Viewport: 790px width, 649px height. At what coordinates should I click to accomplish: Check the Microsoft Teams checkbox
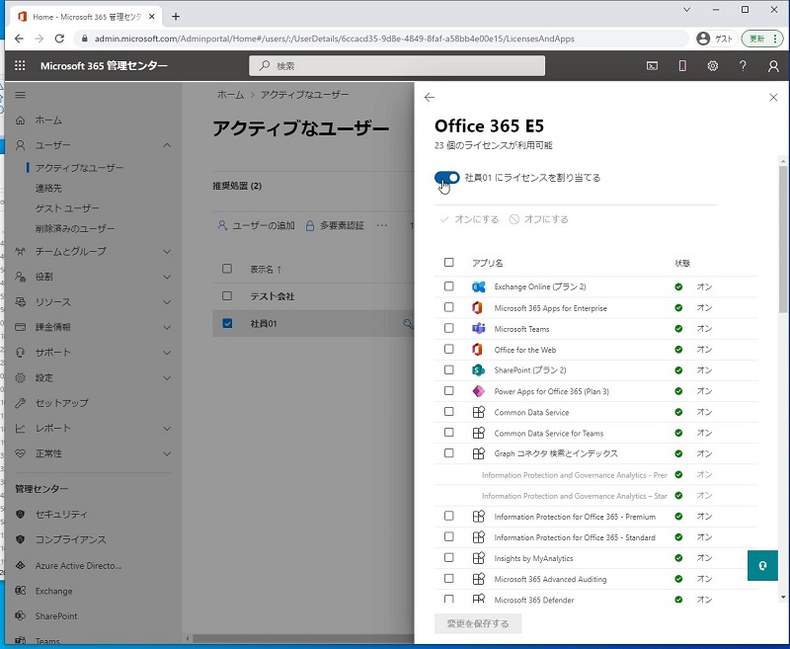pyautogui.click(x=449, y=328)
